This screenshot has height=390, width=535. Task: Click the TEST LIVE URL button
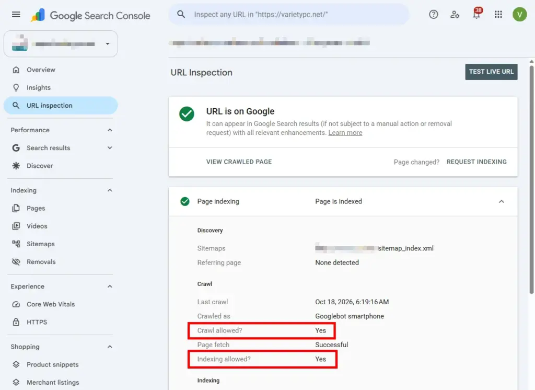491,72
